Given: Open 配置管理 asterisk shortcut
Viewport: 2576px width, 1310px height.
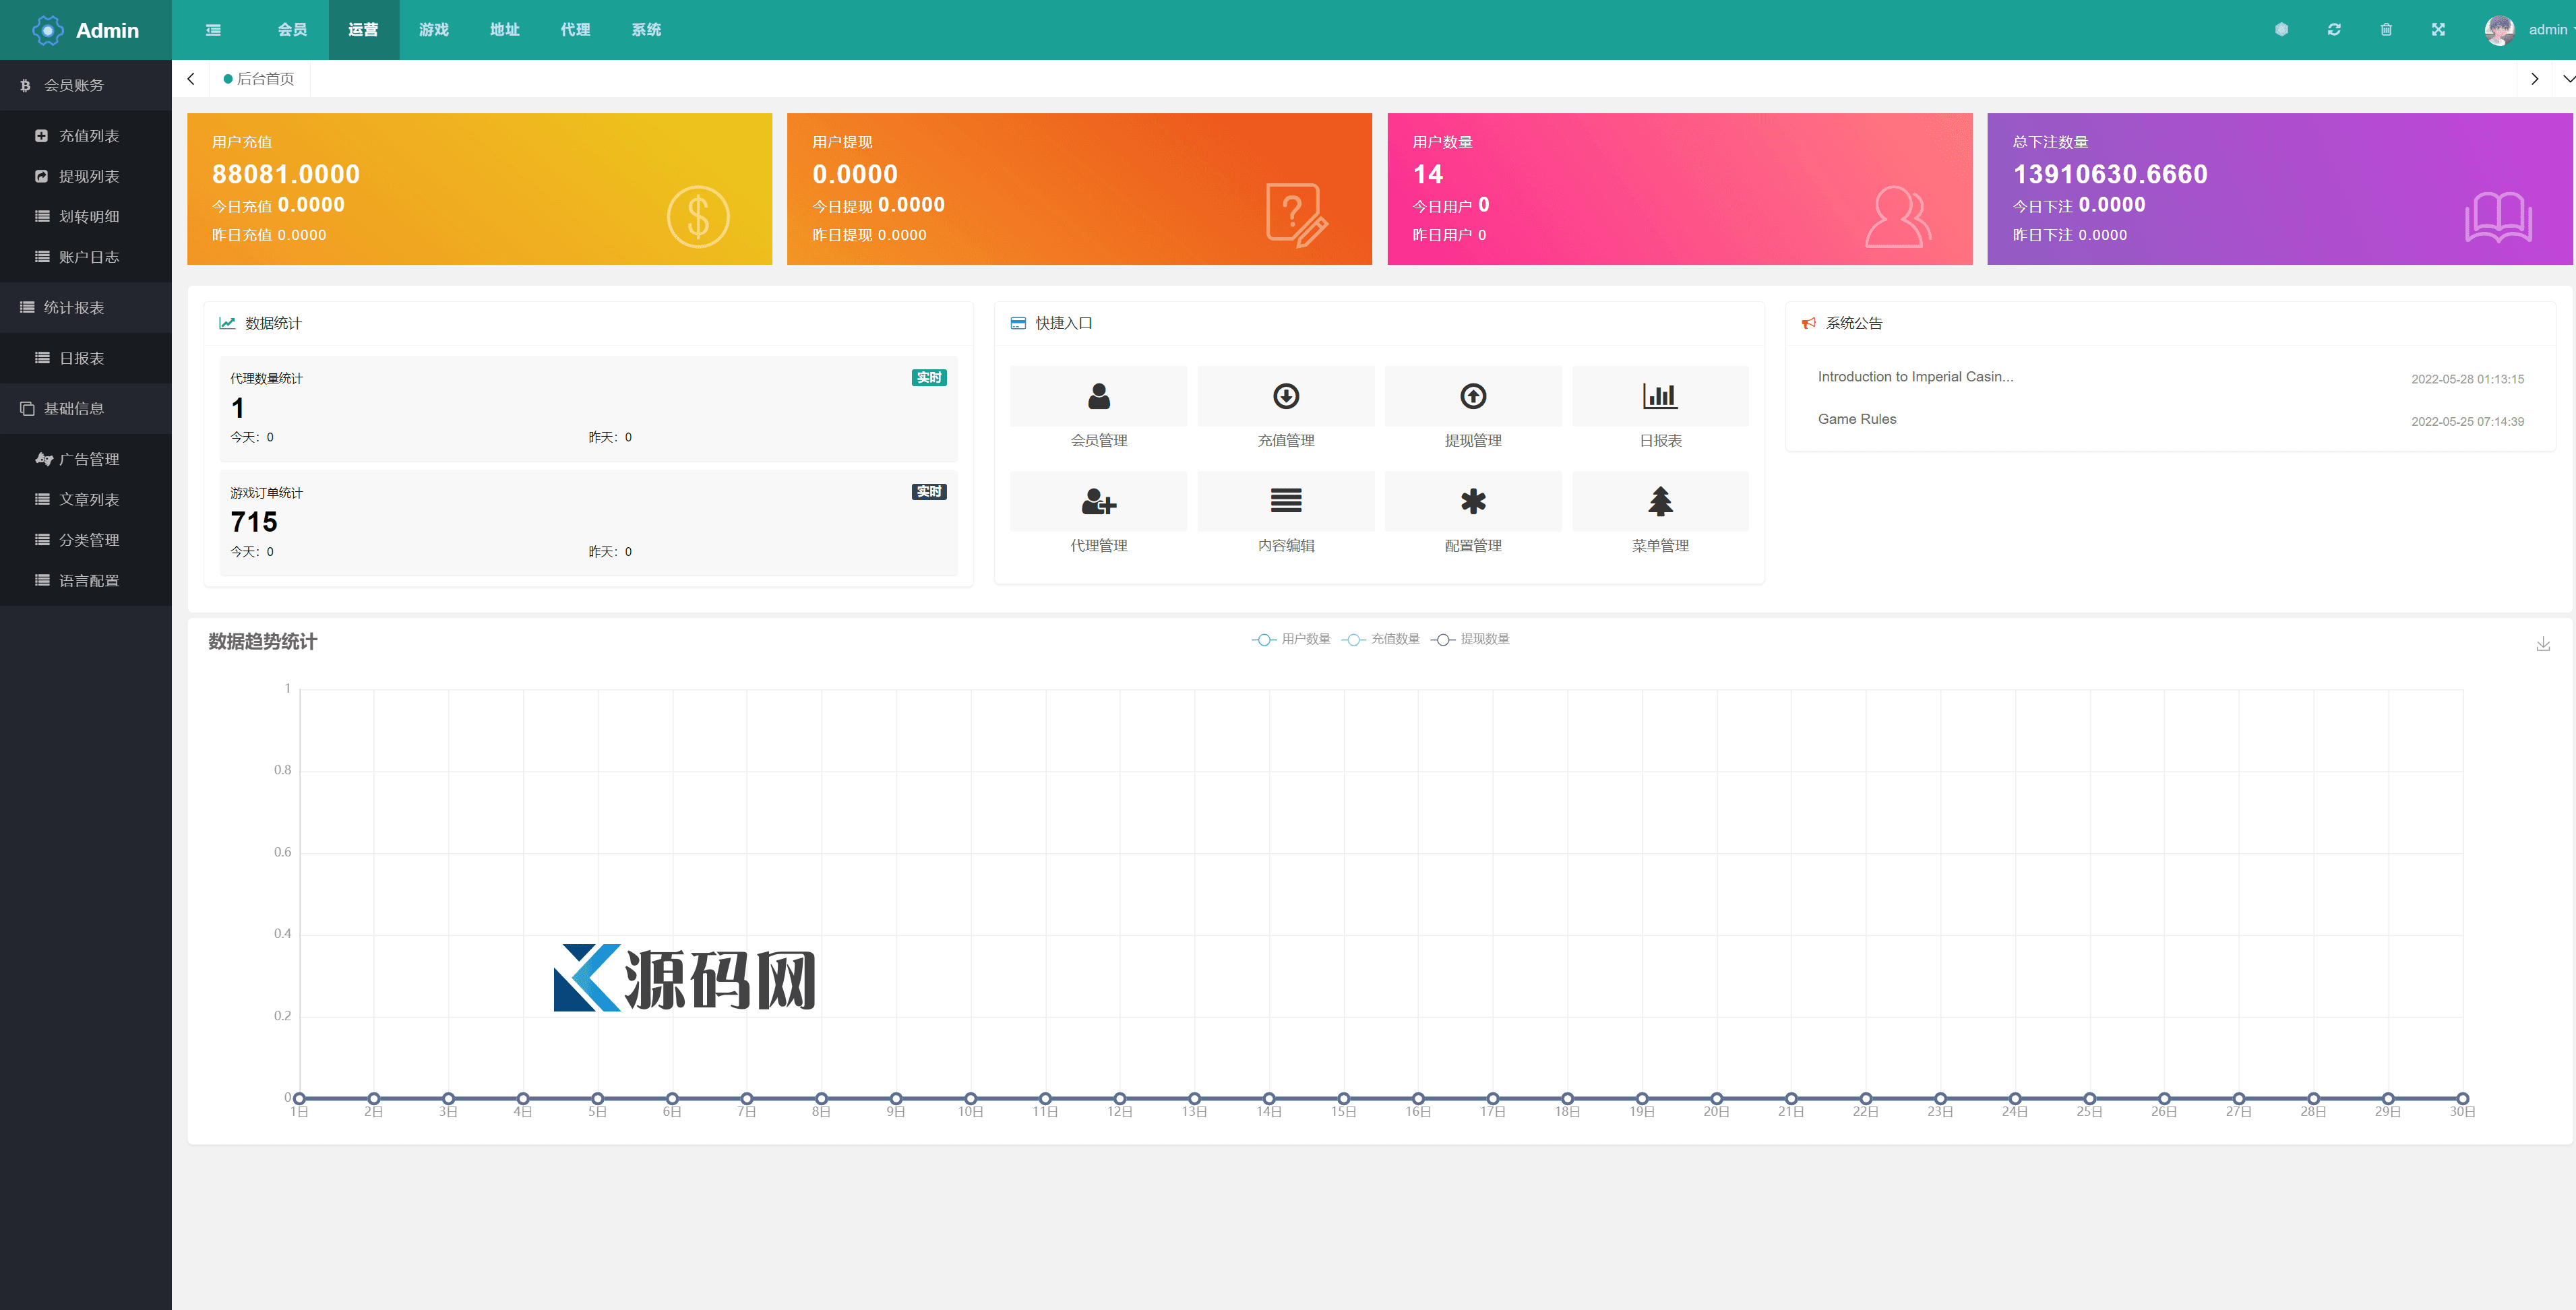Looking at the screenshot, I should (x=1472, y=501).
